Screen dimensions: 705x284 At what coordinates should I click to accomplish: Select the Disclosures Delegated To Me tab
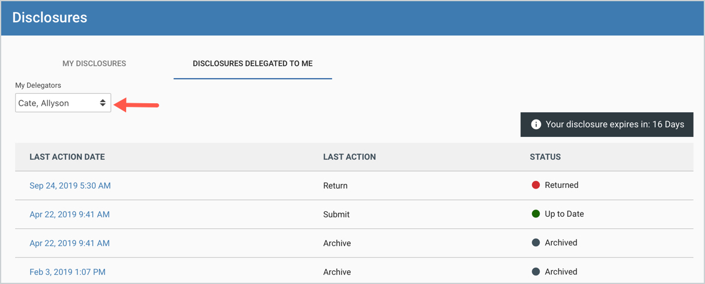pyautogui.click(x=253, y=63)
